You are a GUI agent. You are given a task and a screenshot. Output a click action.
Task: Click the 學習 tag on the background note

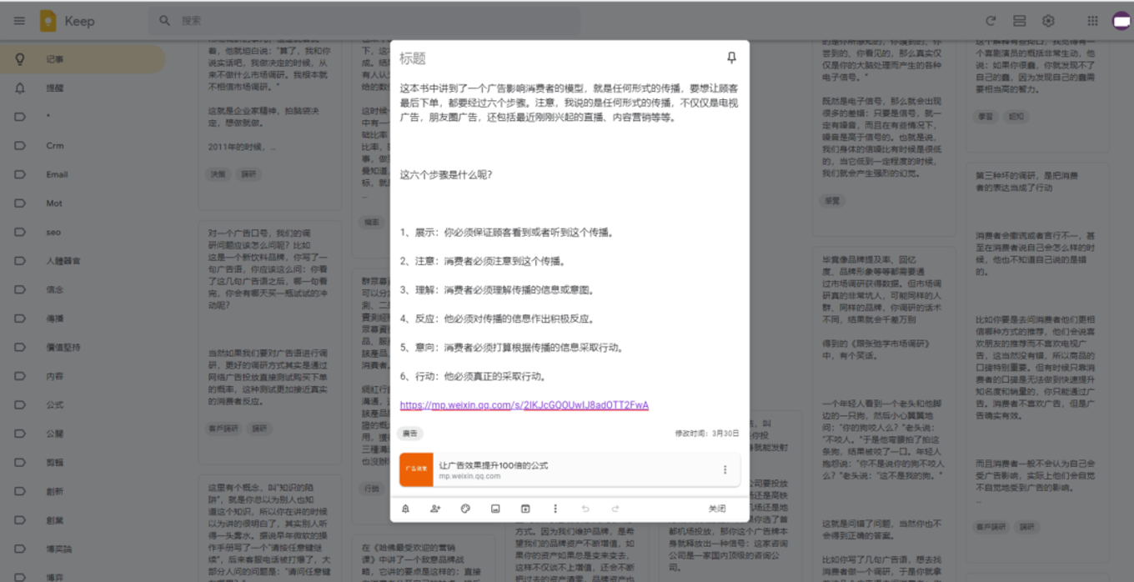coord(986,117)
